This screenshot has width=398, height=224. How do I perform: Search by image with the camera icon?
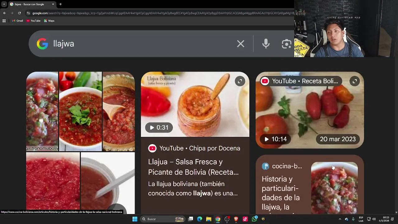point(286,44)
